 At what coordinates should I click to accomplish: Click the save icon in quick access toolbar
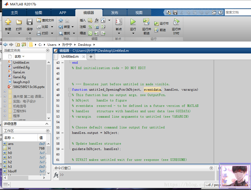[175, 12]
